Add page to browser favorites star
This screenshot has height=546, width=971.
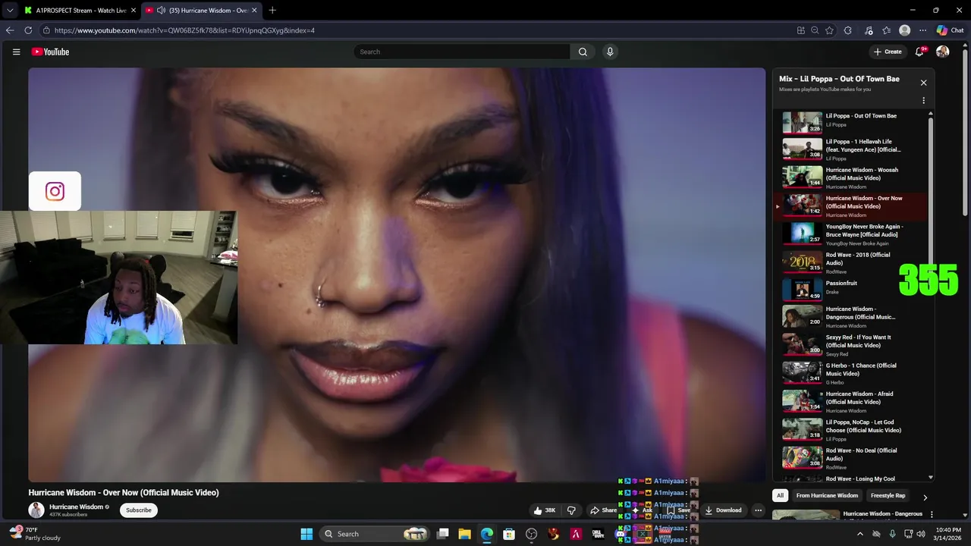point(829,30)
